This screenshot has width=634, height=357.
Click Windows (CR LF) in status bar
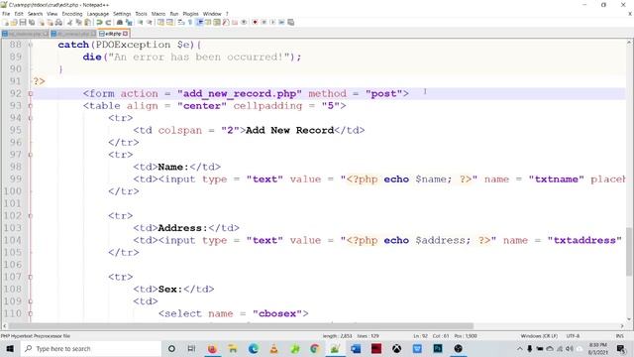539,336
